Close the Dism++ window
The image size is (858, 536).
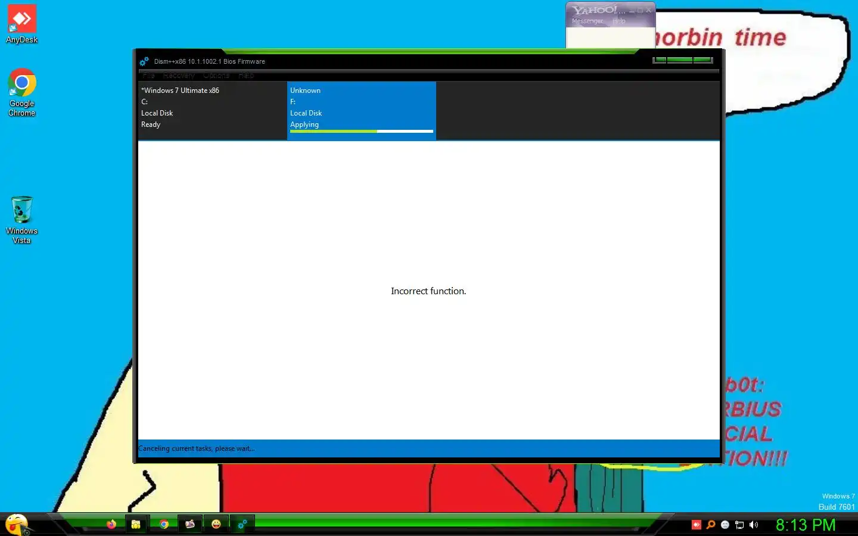coord(702,60)
